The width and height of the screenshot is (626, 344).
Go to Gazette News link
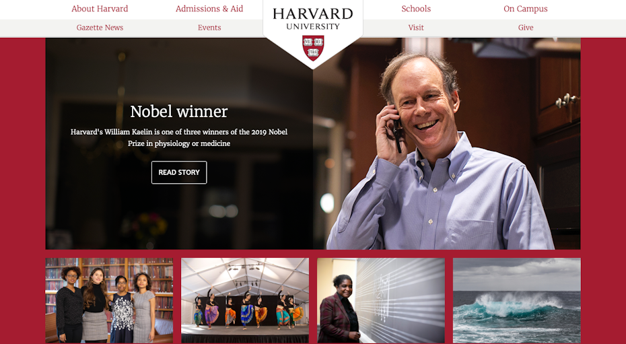(100, 28)
